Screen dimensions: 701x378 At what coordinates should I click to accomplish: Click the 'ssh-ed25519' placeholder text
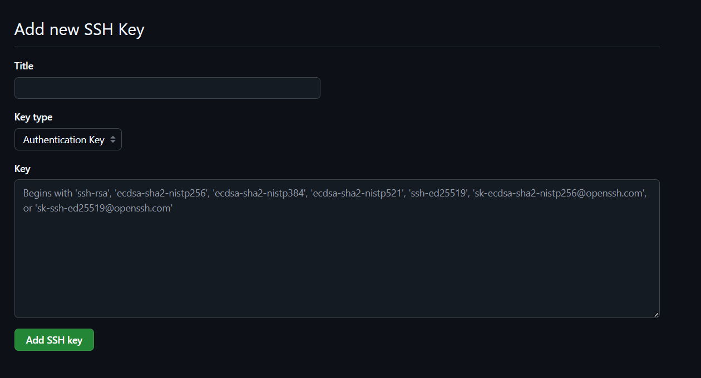(439, 193)
